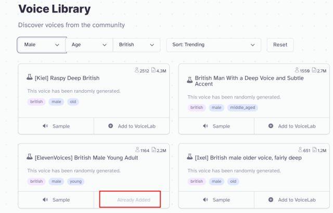Click the young tag on ElevenVoices card
Viewport: 333px width, 213px height.
(76, 181)
